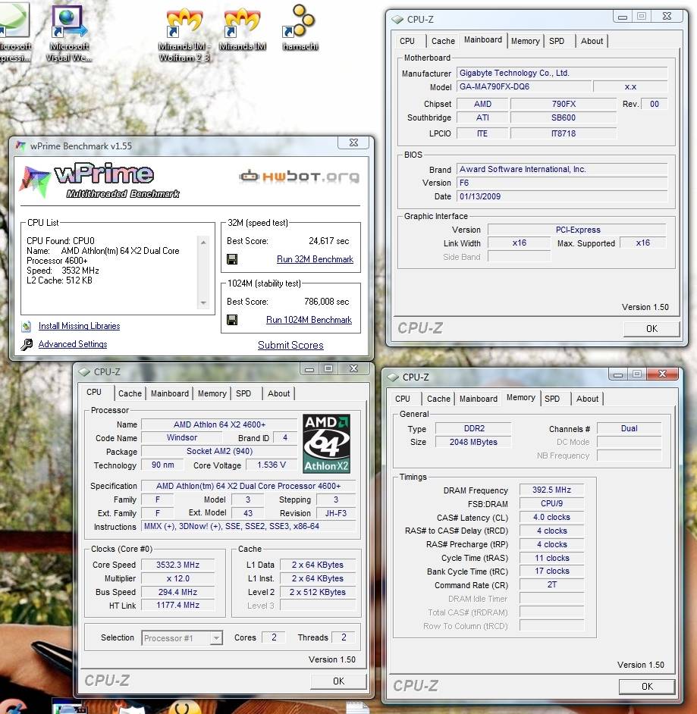Screen dimensions: 697x714
Task: Switch to Mainboard tab in Memory CPU-Z window
Action: coord(479,399)
